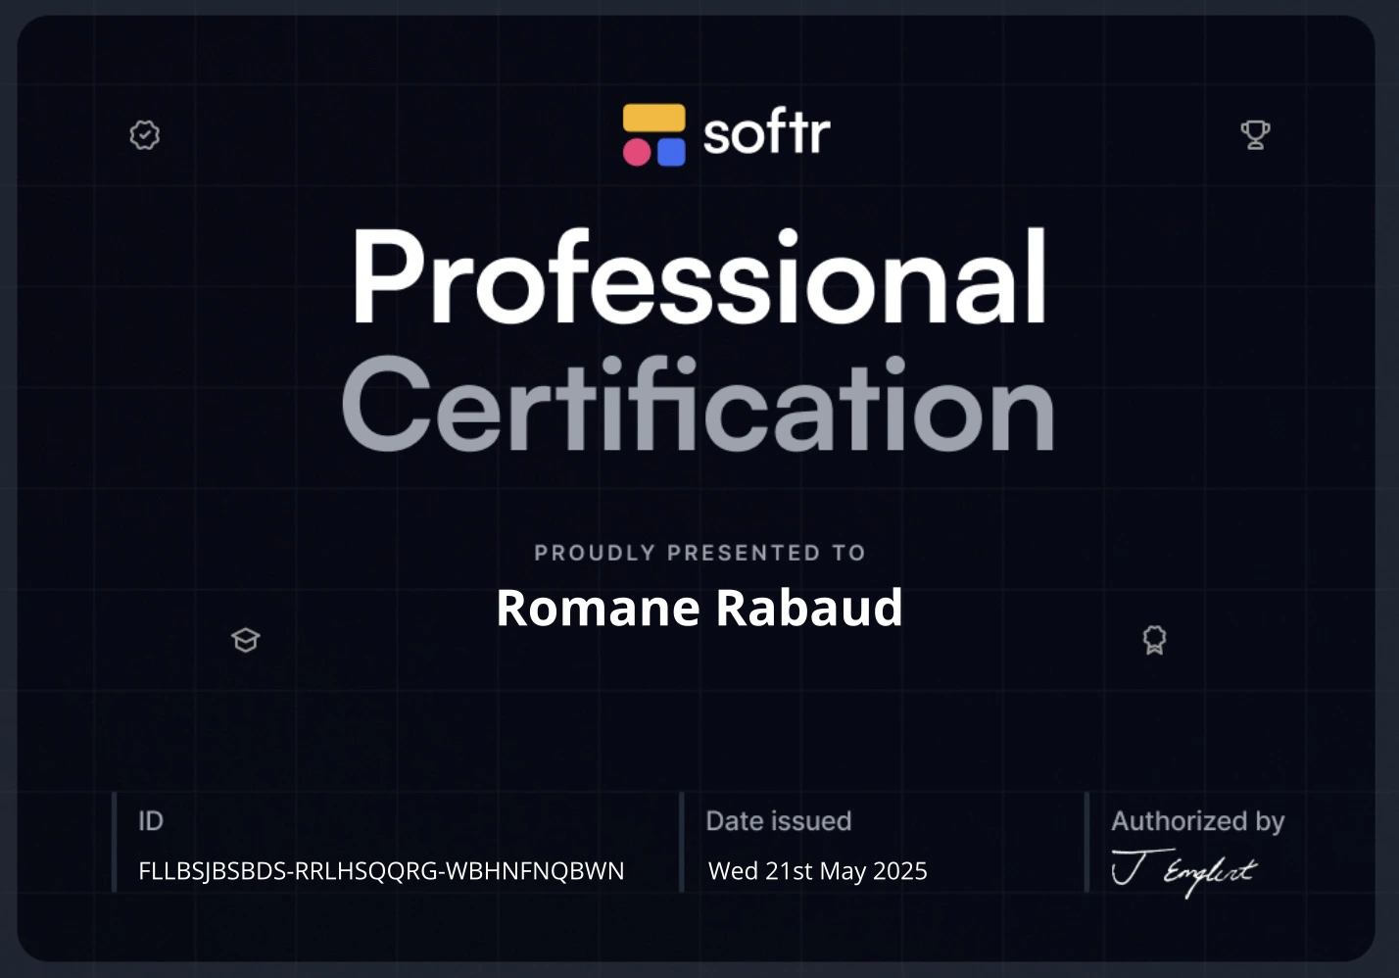Click the trophy icon
This screenshot has height=978, width=1399.
click(1255, 134)
